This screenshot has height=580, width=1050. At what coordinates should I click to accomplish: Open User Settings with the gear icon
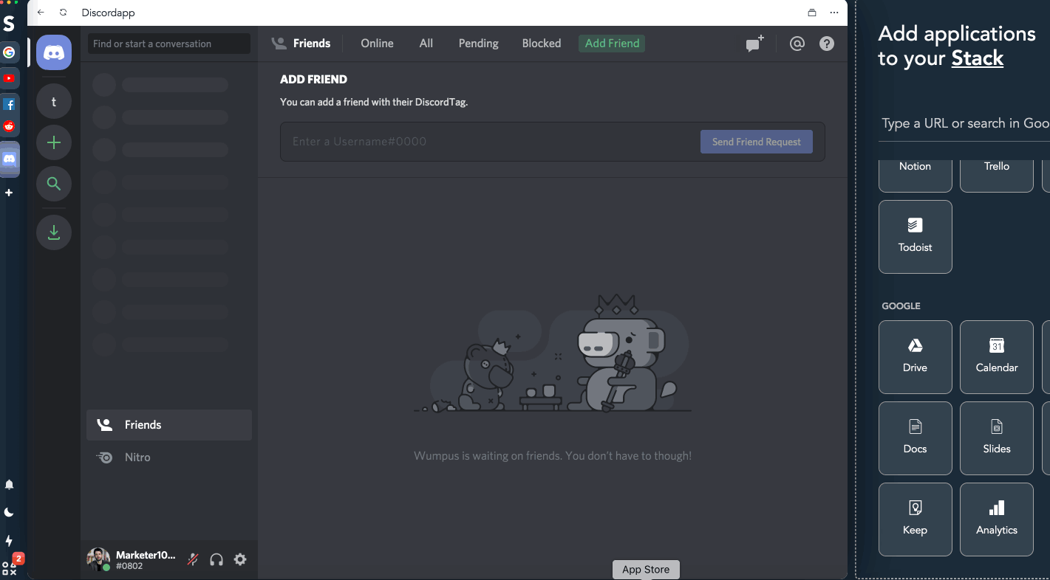pos(240,559)
